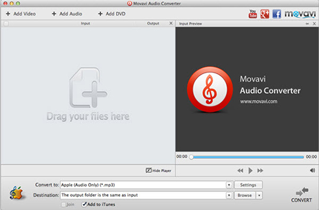
Task: Click the playback seek slider handle
Action: (191, 157)
